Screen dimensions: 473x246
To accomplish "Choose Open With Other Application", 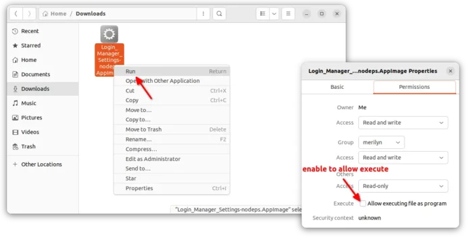I will coord(172,81).
